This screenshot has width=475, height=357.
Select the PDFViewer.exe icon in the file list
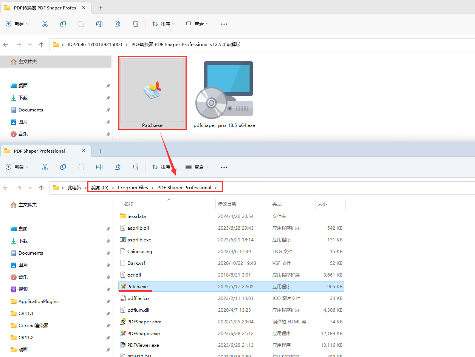[122, 345]
